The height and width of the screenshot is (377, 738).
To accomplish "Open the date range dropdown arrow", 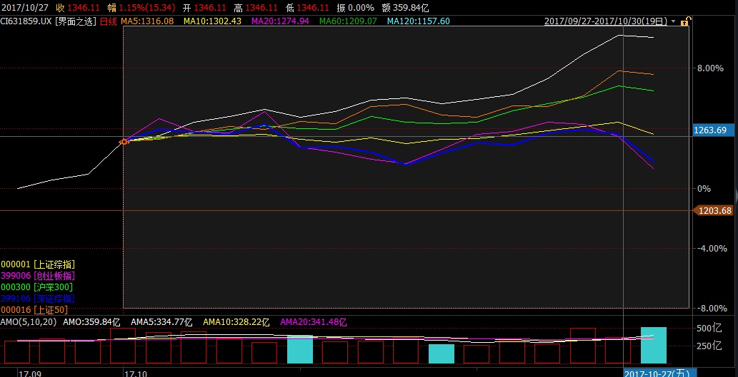I will pos(675,22).
